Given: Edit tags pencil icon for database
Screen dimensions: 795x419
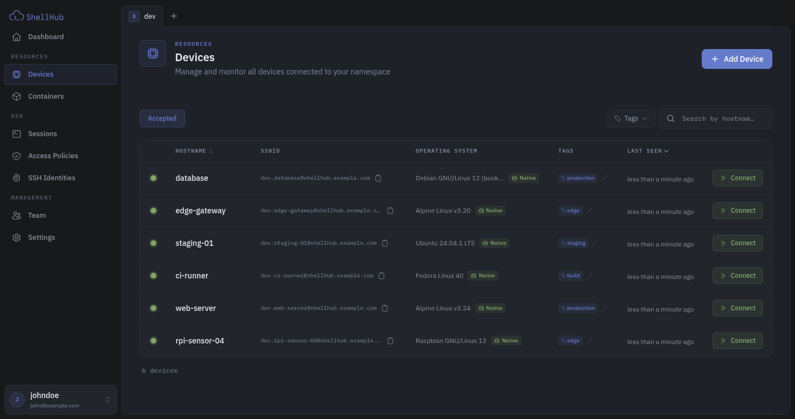Looking at the screenshot, I should coord(605,178).
